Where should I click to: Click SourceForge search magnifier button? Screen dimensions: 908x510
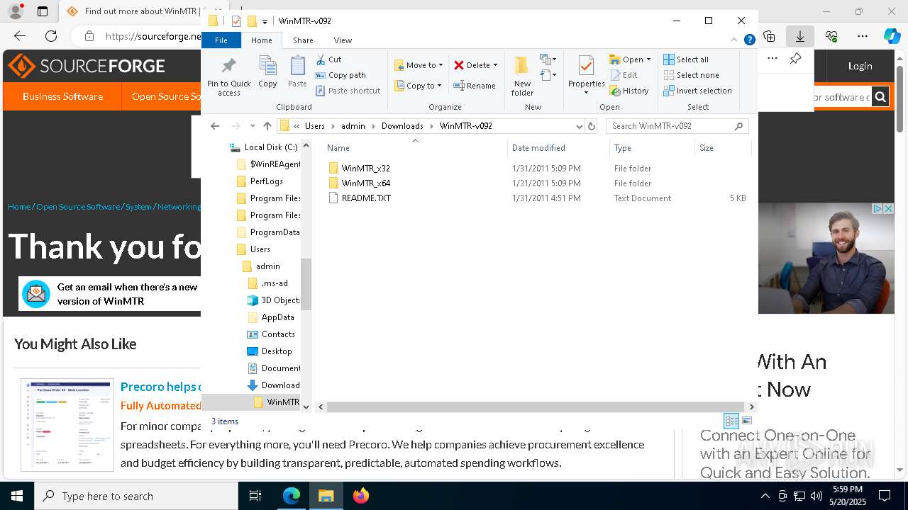click(880, 97)
